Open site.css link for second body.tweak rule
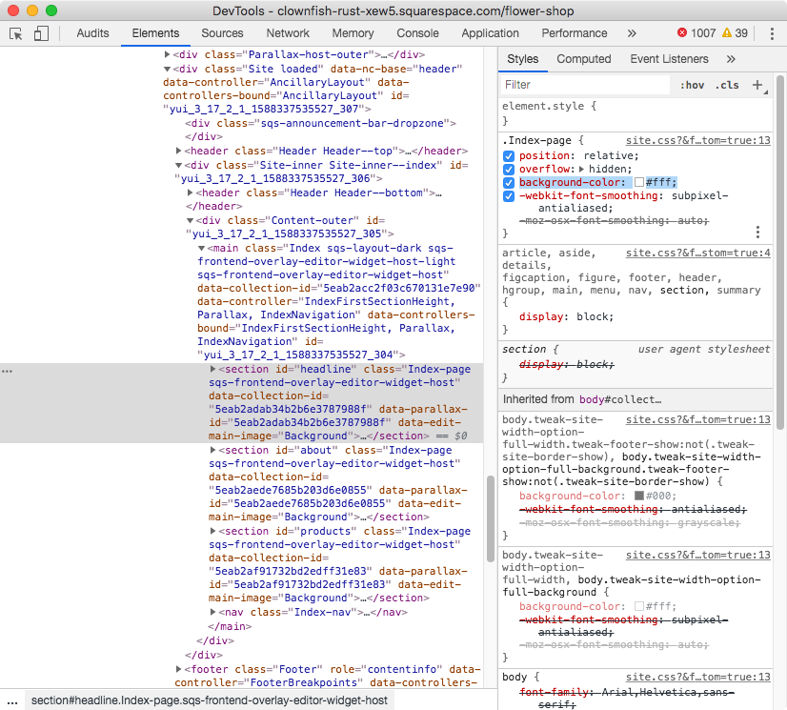This screenshot has height=710, width=787. point(697,555)
